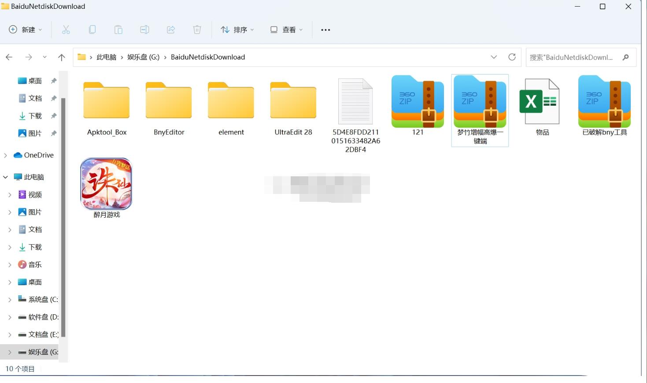Open the 排序 sort options dropdown
This screenshot has width=647, height=383.
point(237,30)
